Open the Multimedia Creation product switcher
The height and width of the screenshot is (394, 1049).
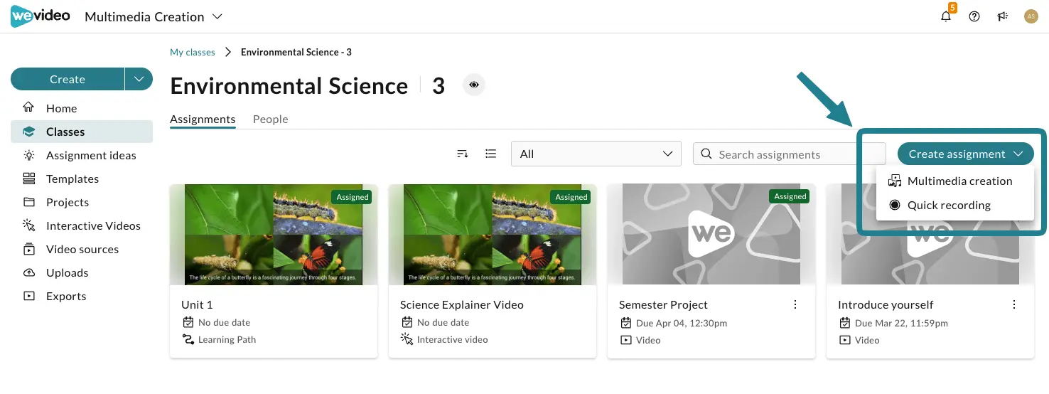click(x=154, y=16)
